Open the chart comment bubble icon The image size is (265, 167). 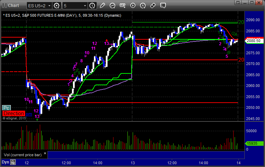163,6
